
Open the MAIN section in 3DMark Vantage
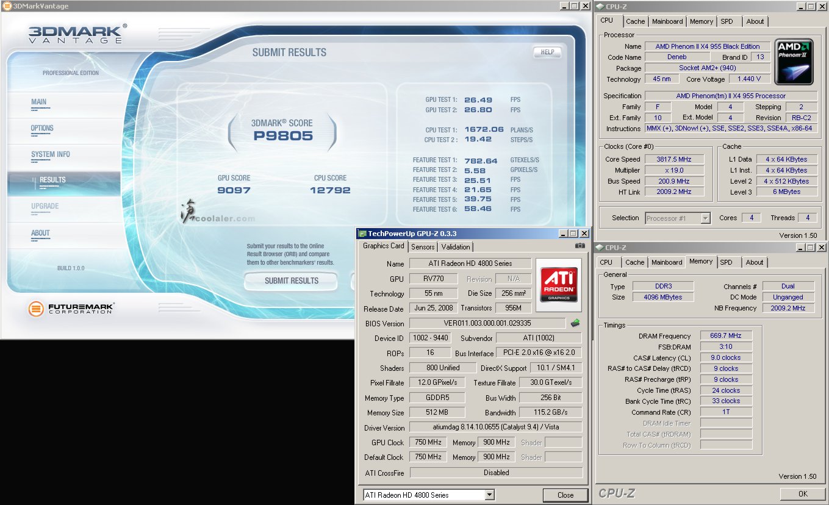[x=39, y=102]
